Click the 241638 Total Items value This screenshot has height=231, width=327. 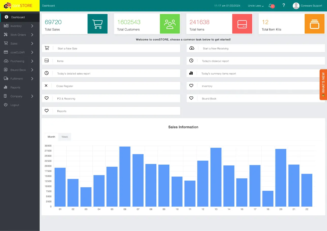[200, 22]
